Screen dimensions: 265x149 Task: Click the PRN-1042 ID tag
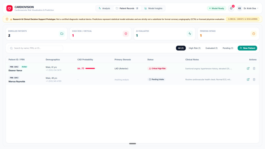[14, 67]
